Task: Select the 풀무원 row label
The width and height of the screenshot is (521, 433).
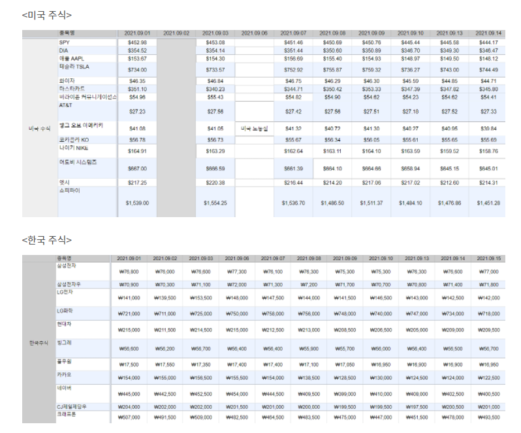Action: click(64, 361)
